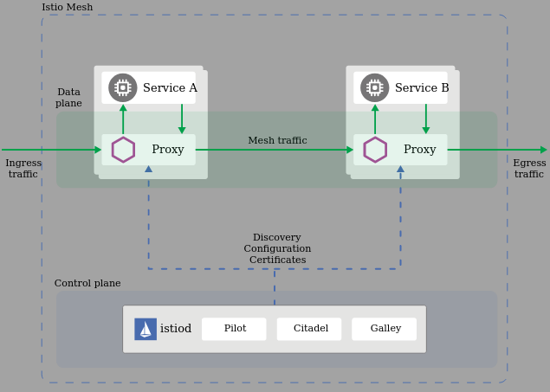This screenshot has height=392, width=550.
Task: Click the 'Egress traffic' label
Action: (529, 169)
